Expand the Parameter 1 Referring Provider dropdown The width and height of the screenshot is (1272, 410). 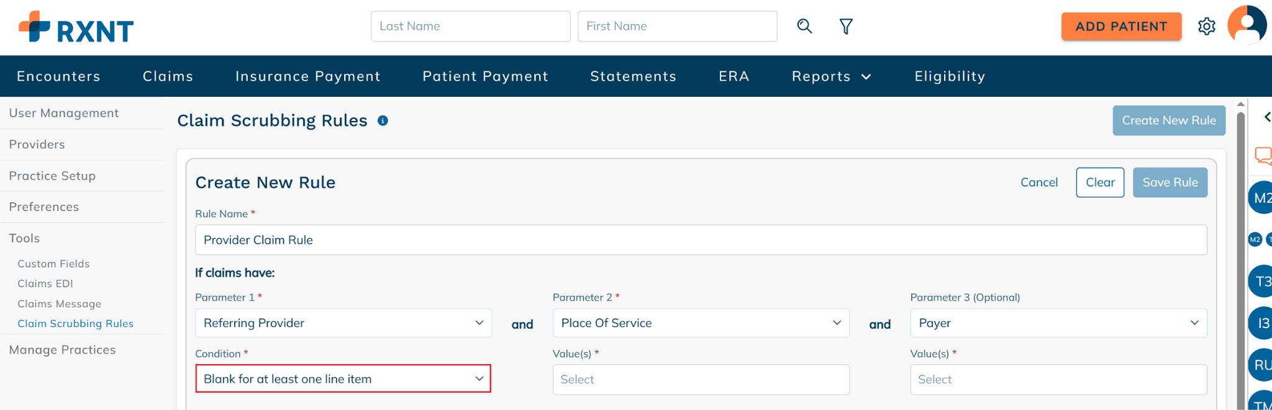pos(343,323)
